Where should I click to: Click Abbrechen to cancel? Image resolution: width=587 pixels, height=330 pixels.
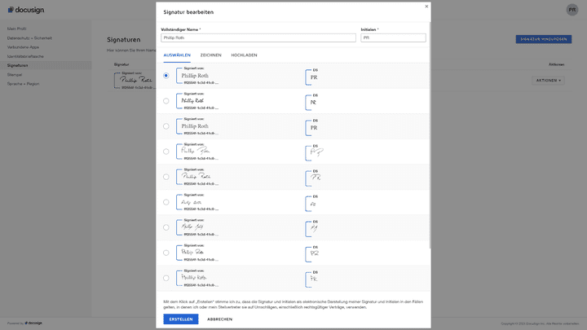click(x=219, y=319)
